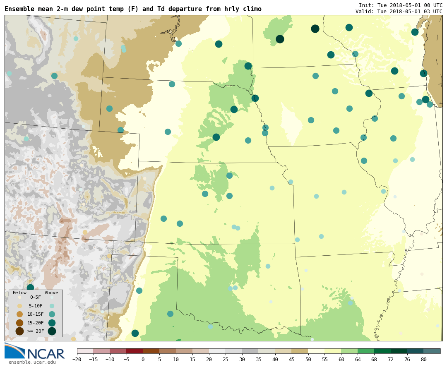Click the 10-15F below-climo legend dot
Screen dimensions: 447x367
[19, 314]
